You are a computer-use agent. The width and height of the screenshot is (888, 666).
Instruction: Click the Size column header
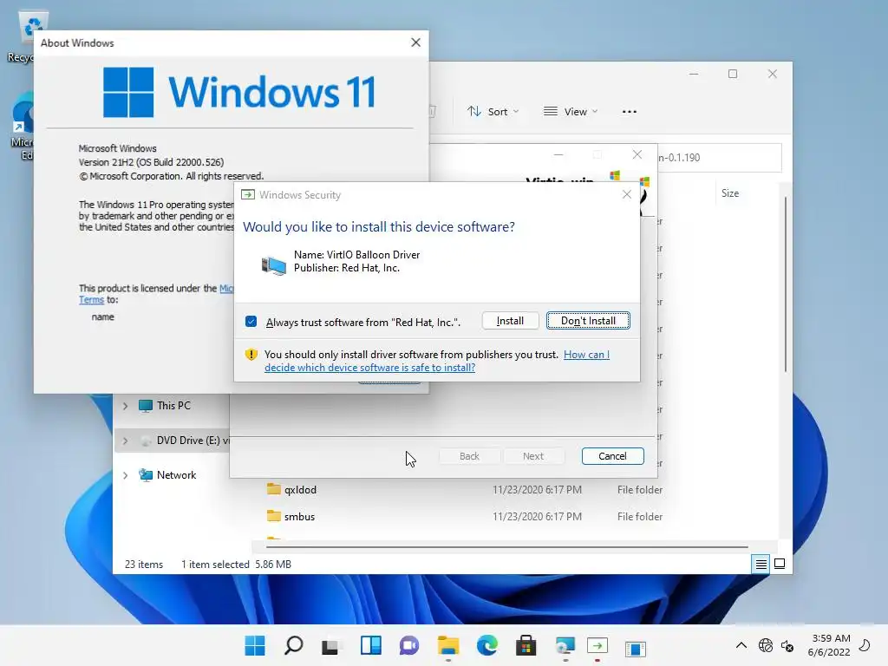point(730,193)
